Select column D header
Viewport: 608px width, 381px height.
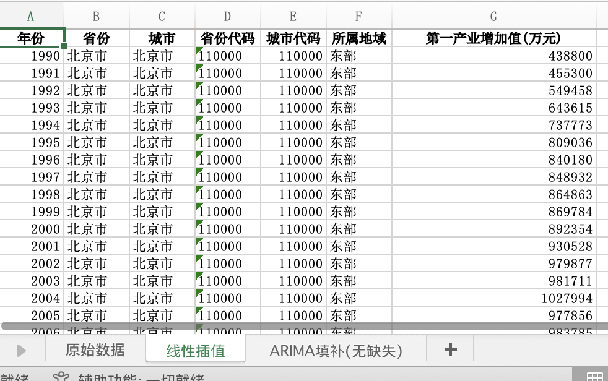click(227, 16)
